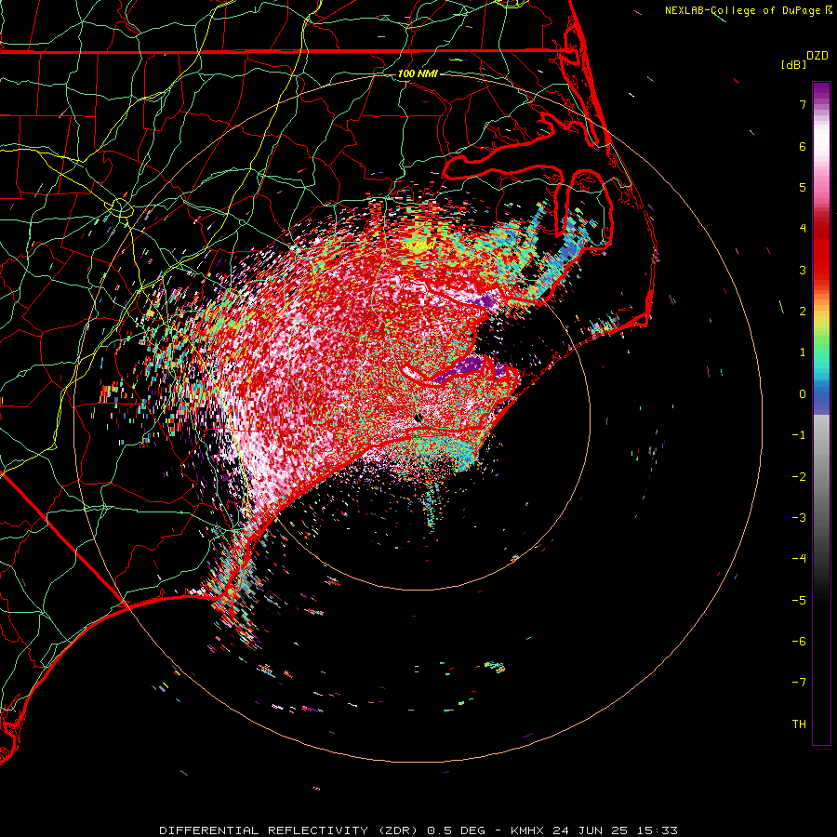Screen dimensions: 837x837
Task: Click the 100 NMI range ring label
Action: tap(418, 73)
